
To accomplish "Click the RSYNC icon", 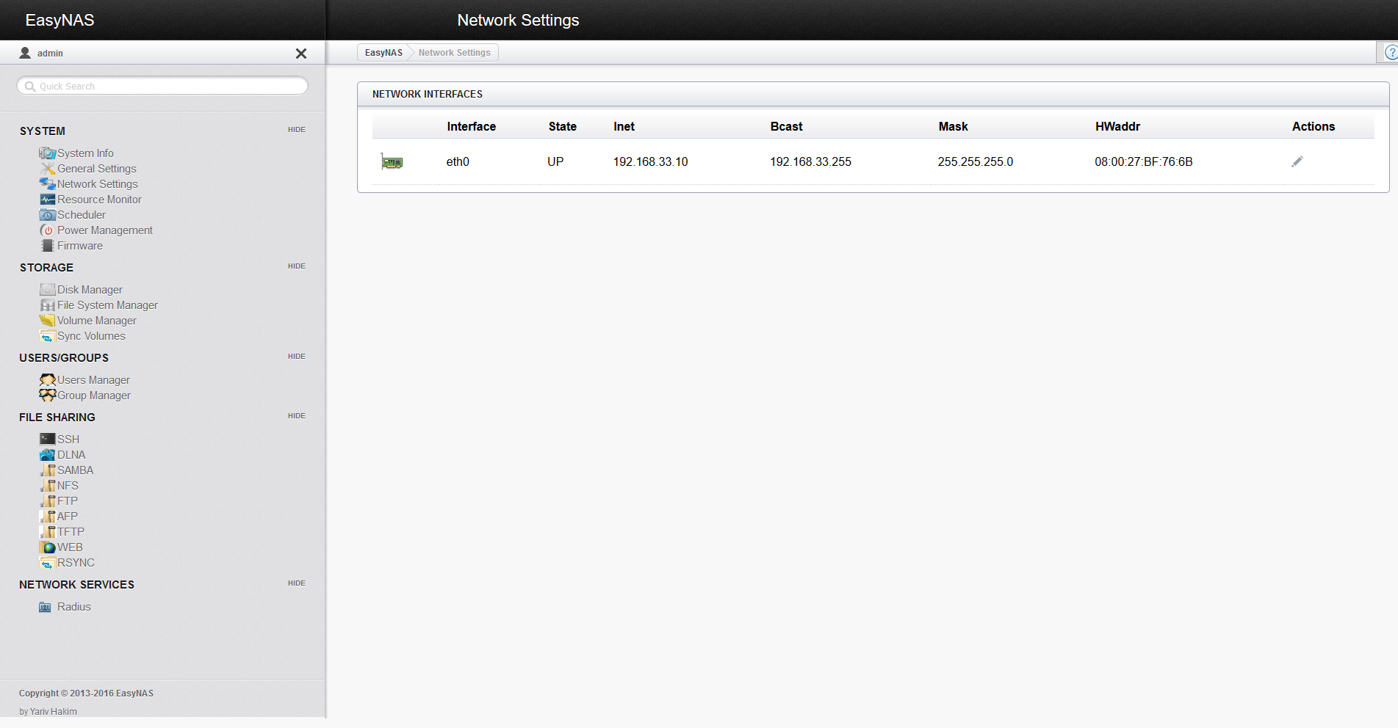I will 48,563.
